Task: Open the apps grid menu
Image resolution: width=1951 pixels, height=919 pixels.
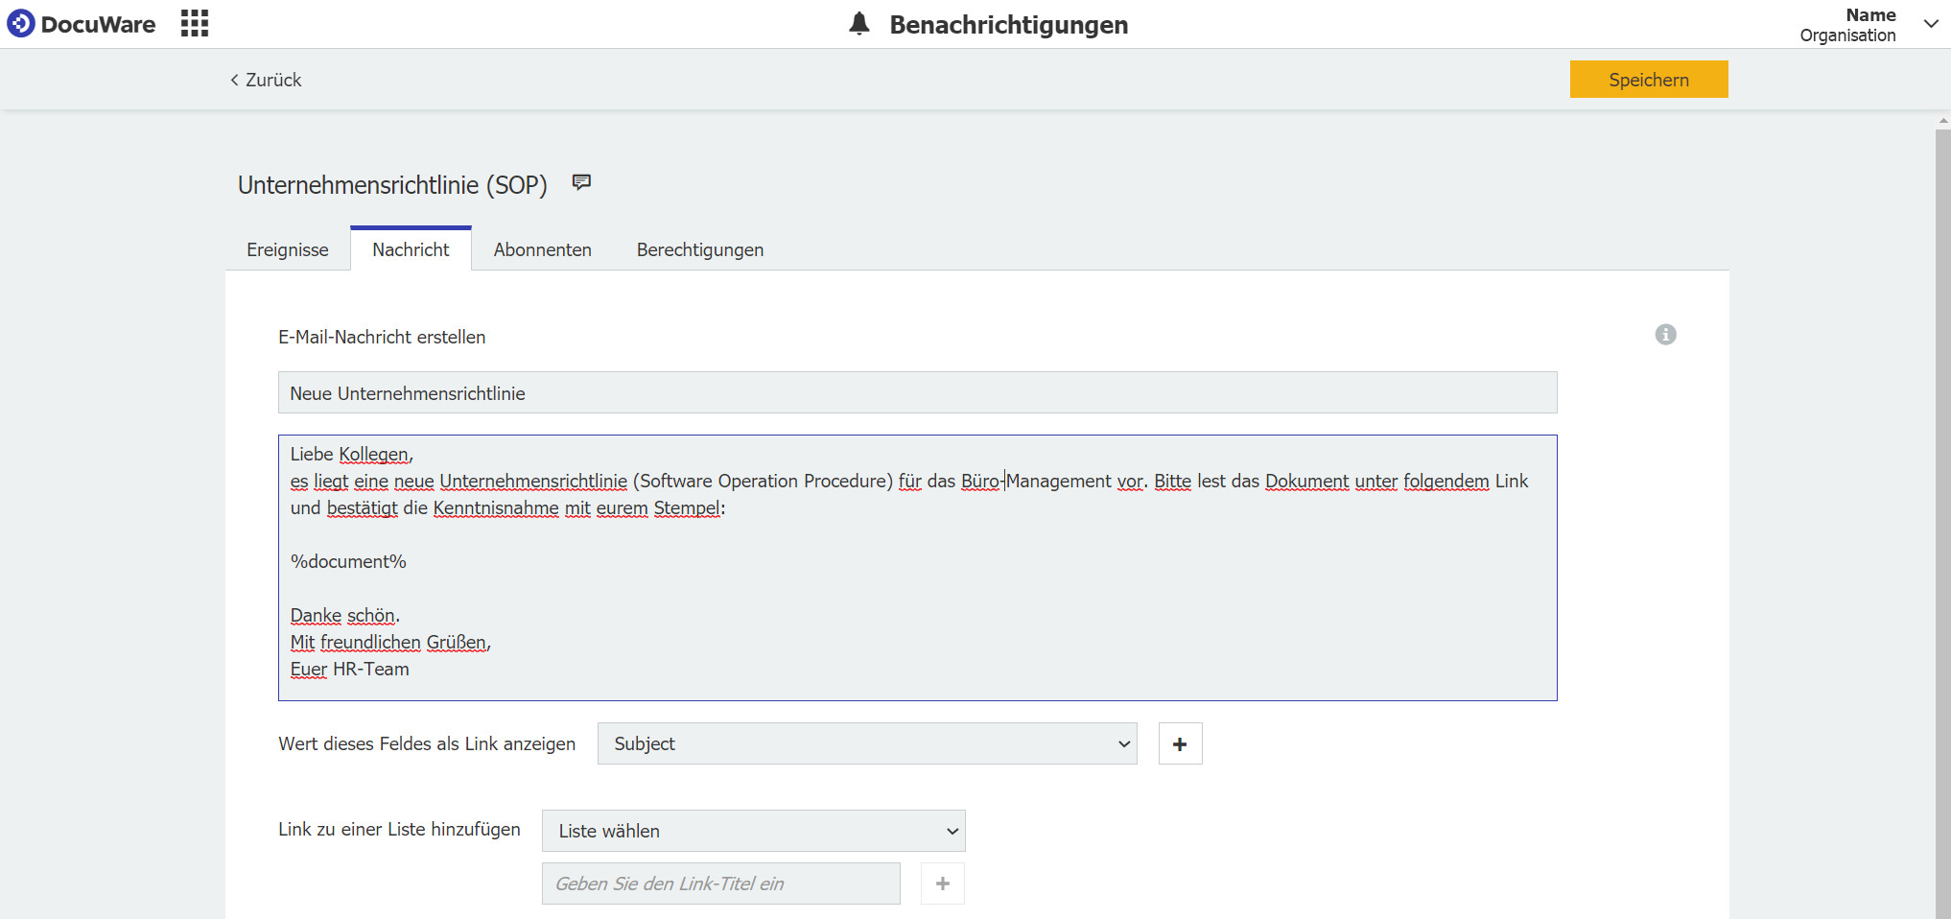Action: [194, 23]
